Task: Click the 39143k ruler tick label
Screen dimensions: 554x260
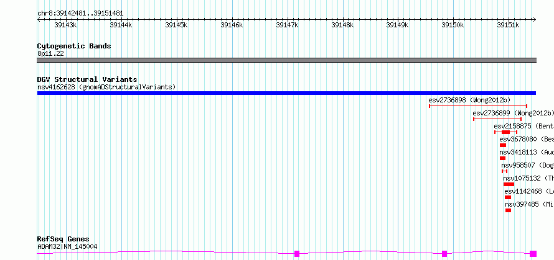Action: (x=65, y=25)
